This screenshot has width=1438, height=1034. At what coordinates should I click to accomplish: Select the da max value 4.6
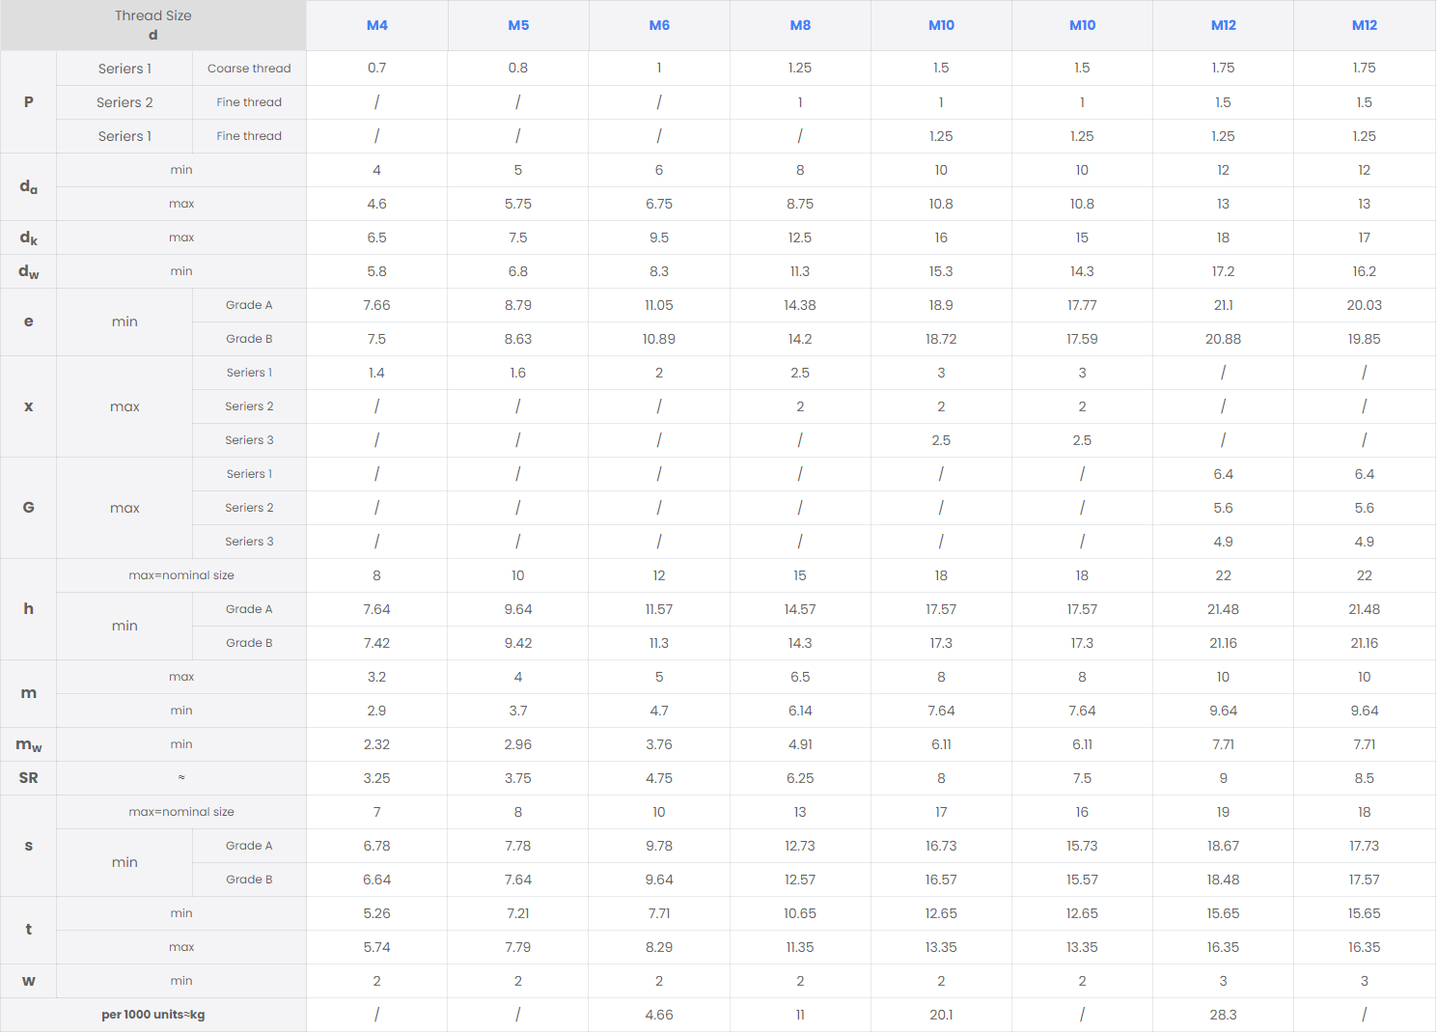point(377,204)
